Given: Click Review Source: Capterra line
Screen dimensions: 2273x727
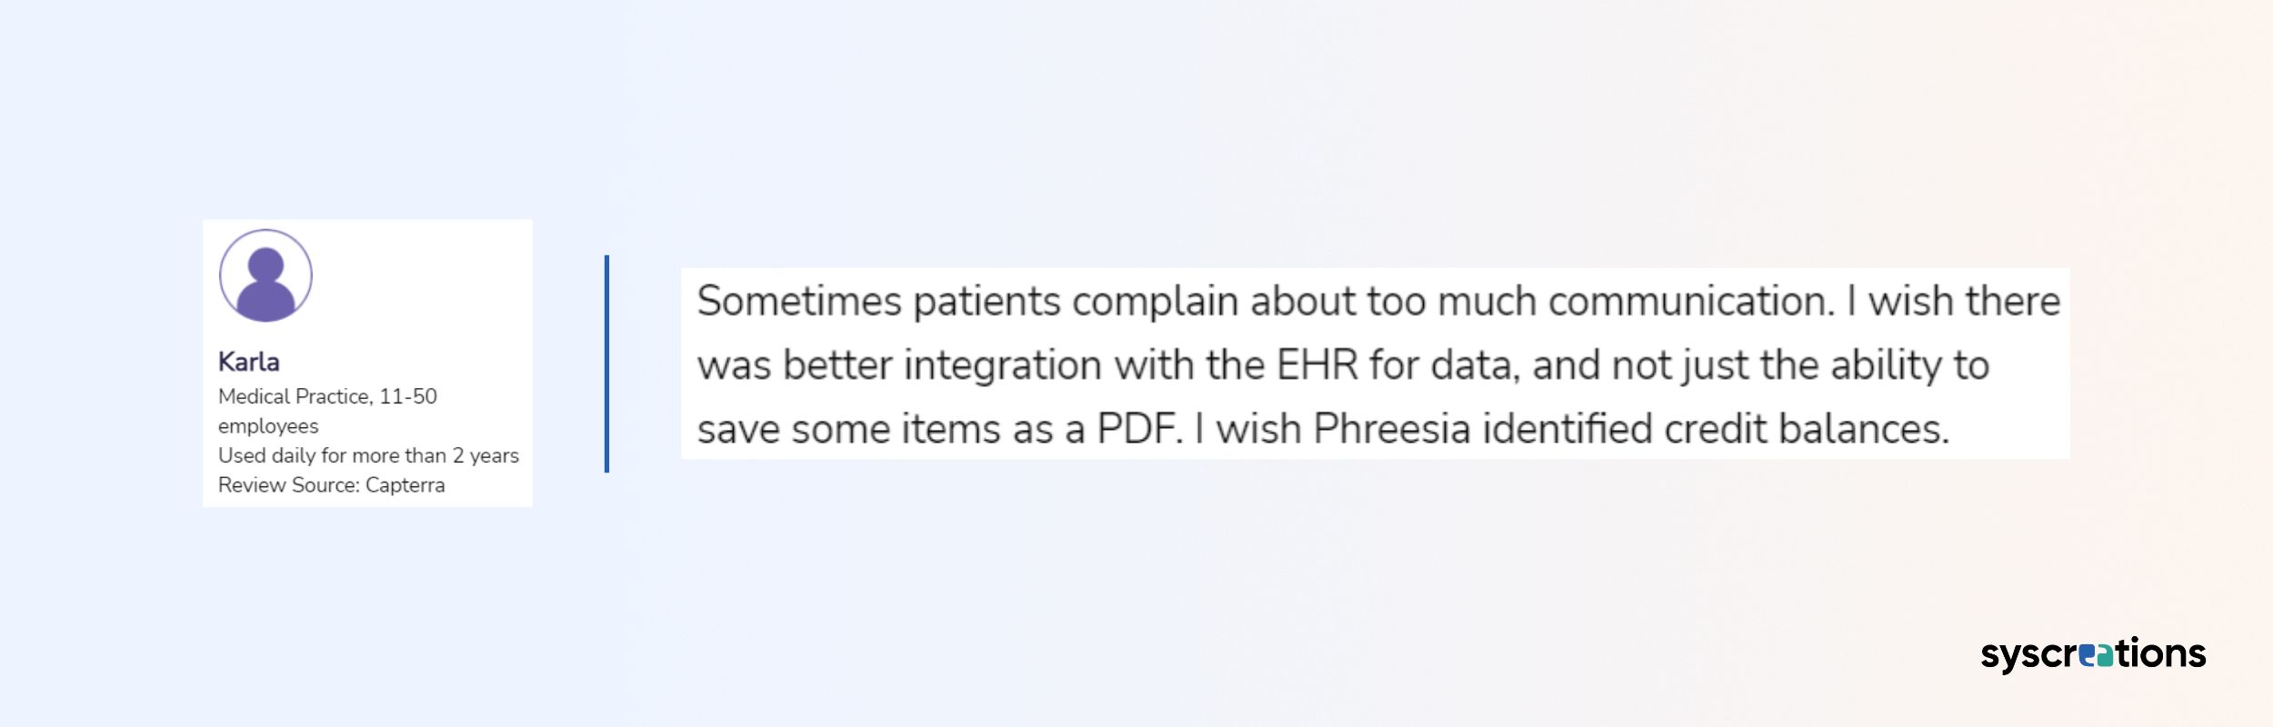Looking at the screenshot, I should click(332, 485).
